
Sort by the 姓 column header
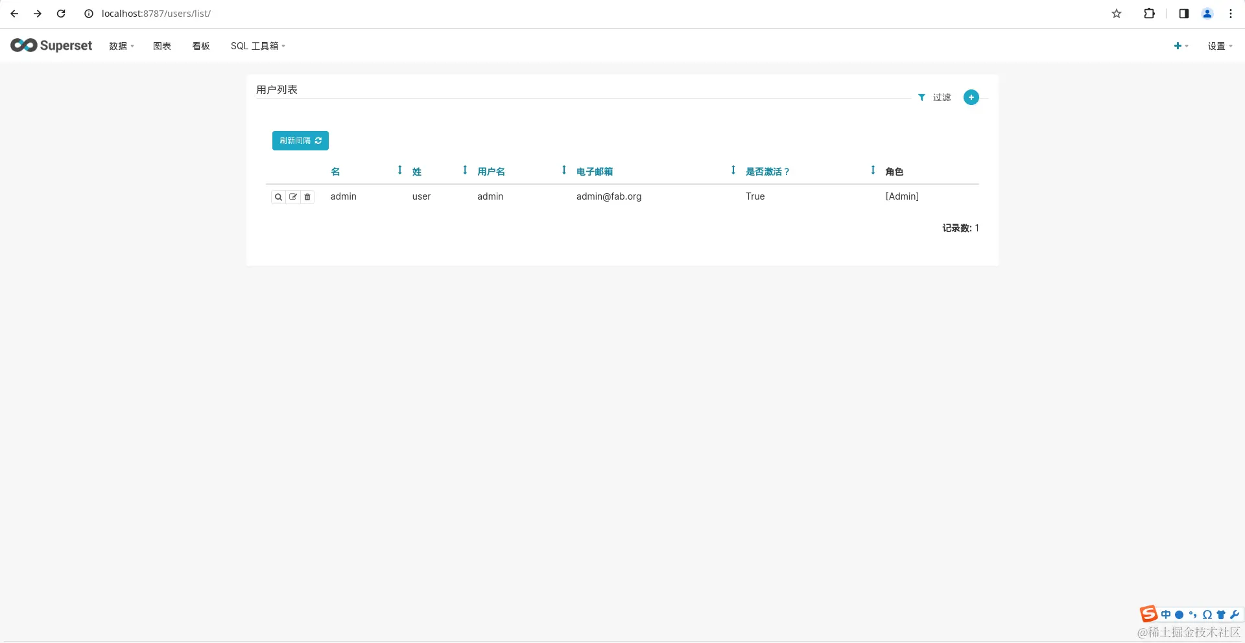tap(417, 172)
